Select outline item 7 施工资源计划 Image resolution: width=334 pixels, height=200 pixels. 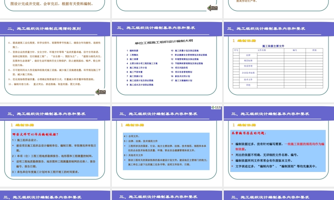click(134, 76)
